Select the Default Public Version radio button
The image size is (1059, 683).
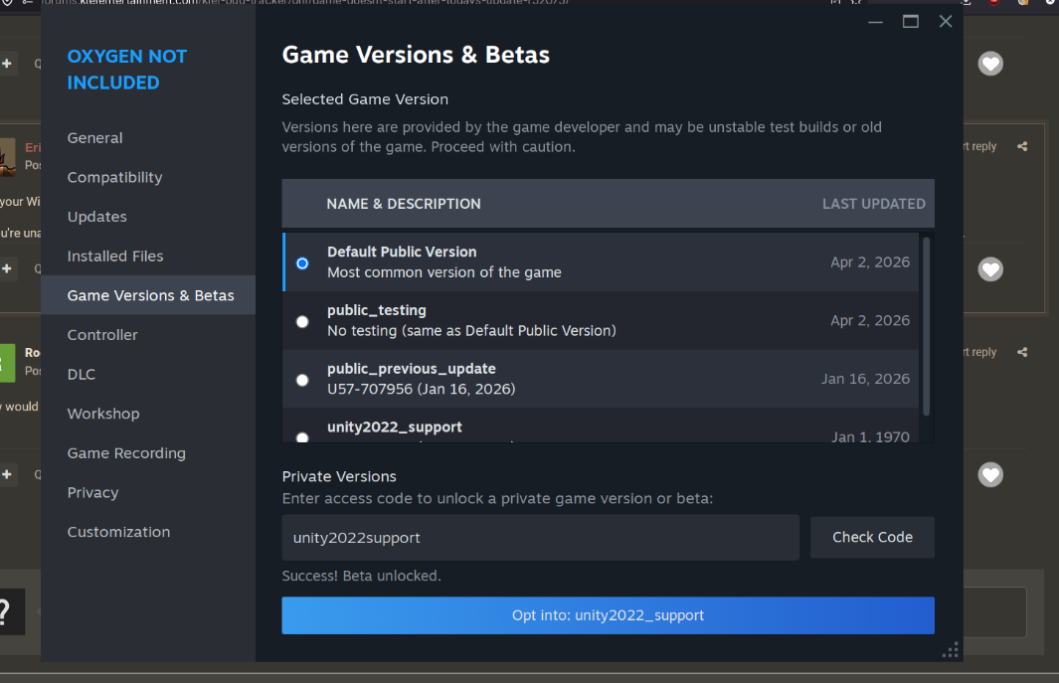click(x=302, y=263)
